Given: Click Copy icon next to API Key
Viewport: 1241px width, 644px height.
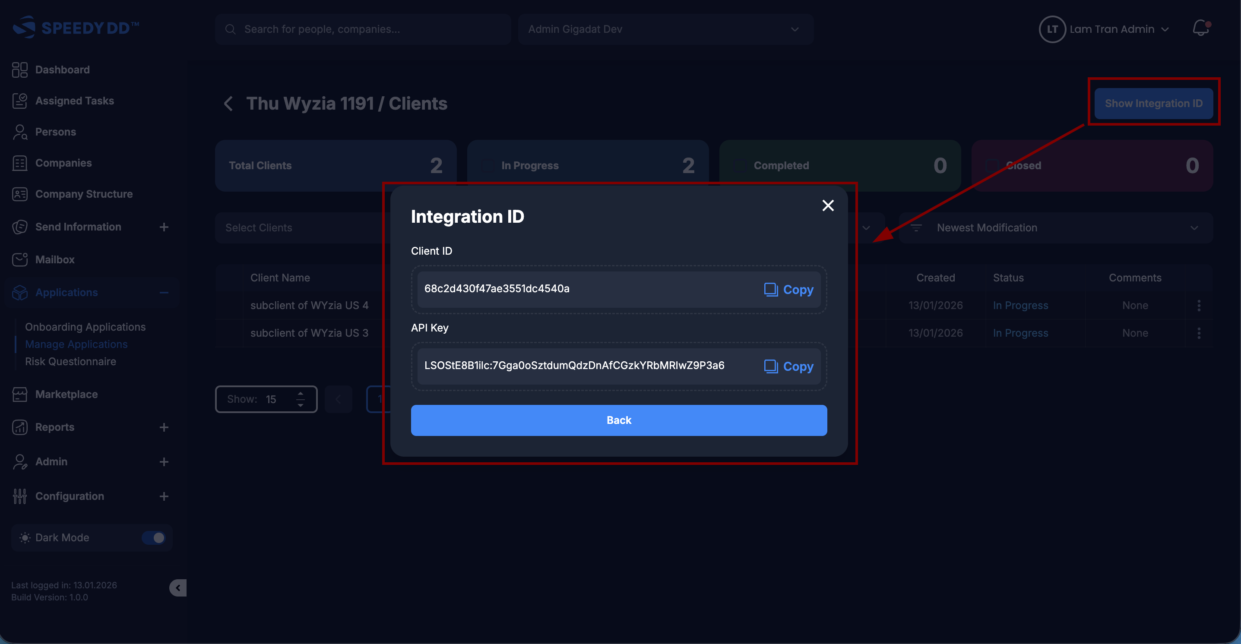Looking at the screenshot, I should coord(771,366).
